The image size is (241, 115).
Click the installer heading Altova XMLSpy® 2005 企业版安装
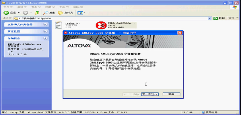pos(115,54)
